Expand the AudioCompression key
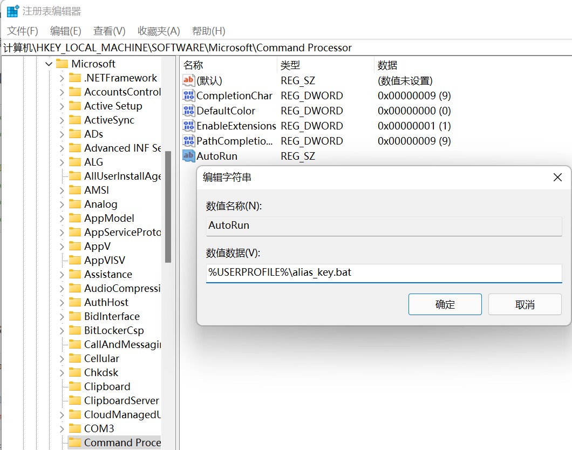This screenshot has width=572, height=450. 62,289
